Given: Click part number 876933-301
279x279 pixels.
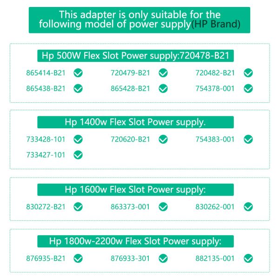Looking at the screenshot, I should click(130, 258).
